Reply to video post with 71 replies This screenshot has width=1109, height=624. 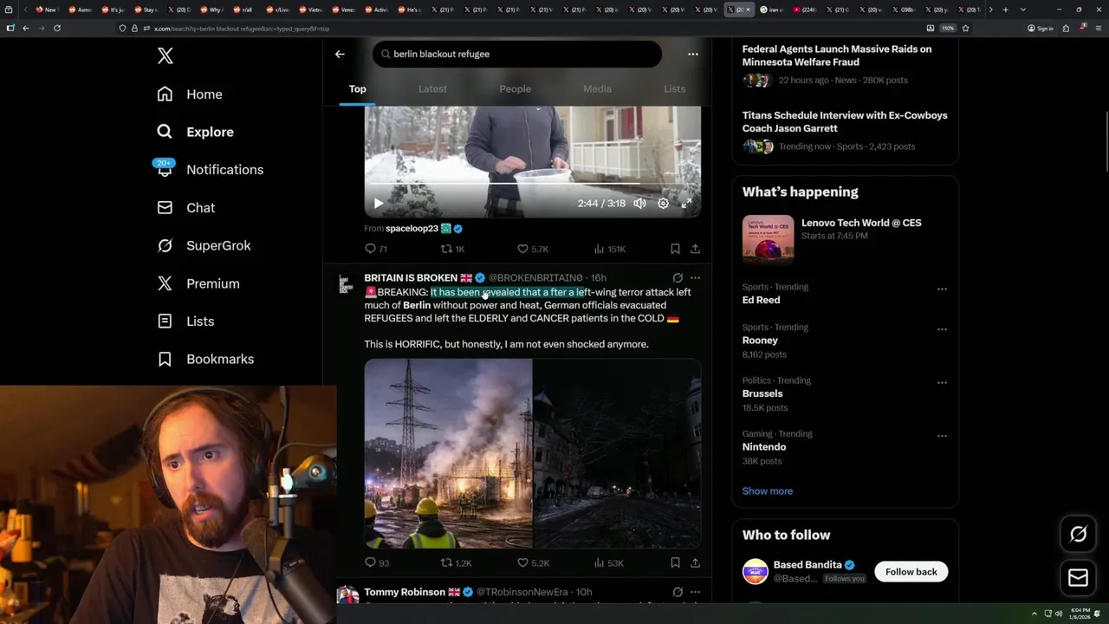(375, 249)
